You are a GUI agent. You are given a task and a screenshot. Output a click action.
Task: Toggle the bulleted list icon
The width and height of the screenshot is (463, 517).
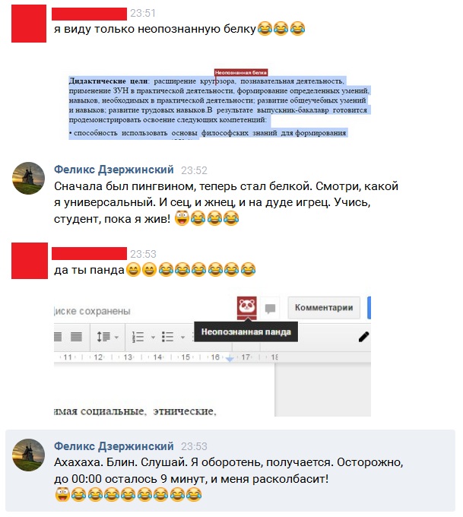167,337
